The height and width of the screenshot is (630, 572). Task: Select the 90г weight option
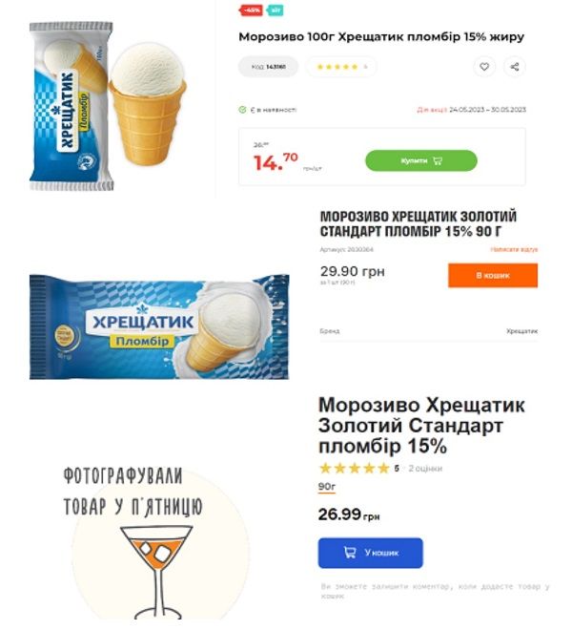pyautogui.click(x=327, y=487)
